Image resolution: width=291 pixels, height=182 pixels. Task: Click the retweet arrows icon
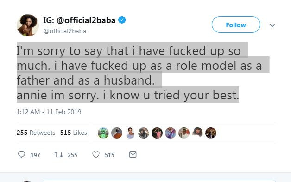(59, 154)
